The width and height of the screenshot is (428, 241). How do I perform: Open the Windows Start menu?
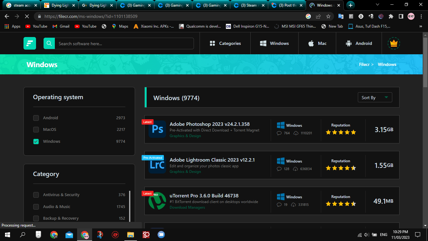7,234
